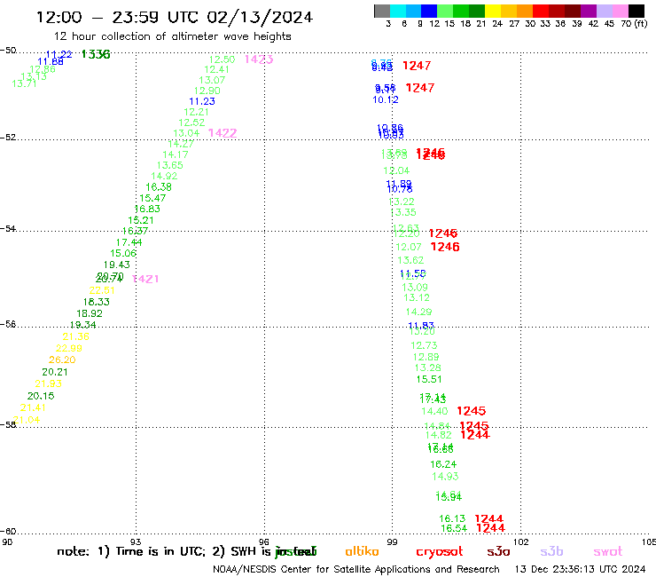Click the wave height value 16.13
656x577 pixels.
452,518
